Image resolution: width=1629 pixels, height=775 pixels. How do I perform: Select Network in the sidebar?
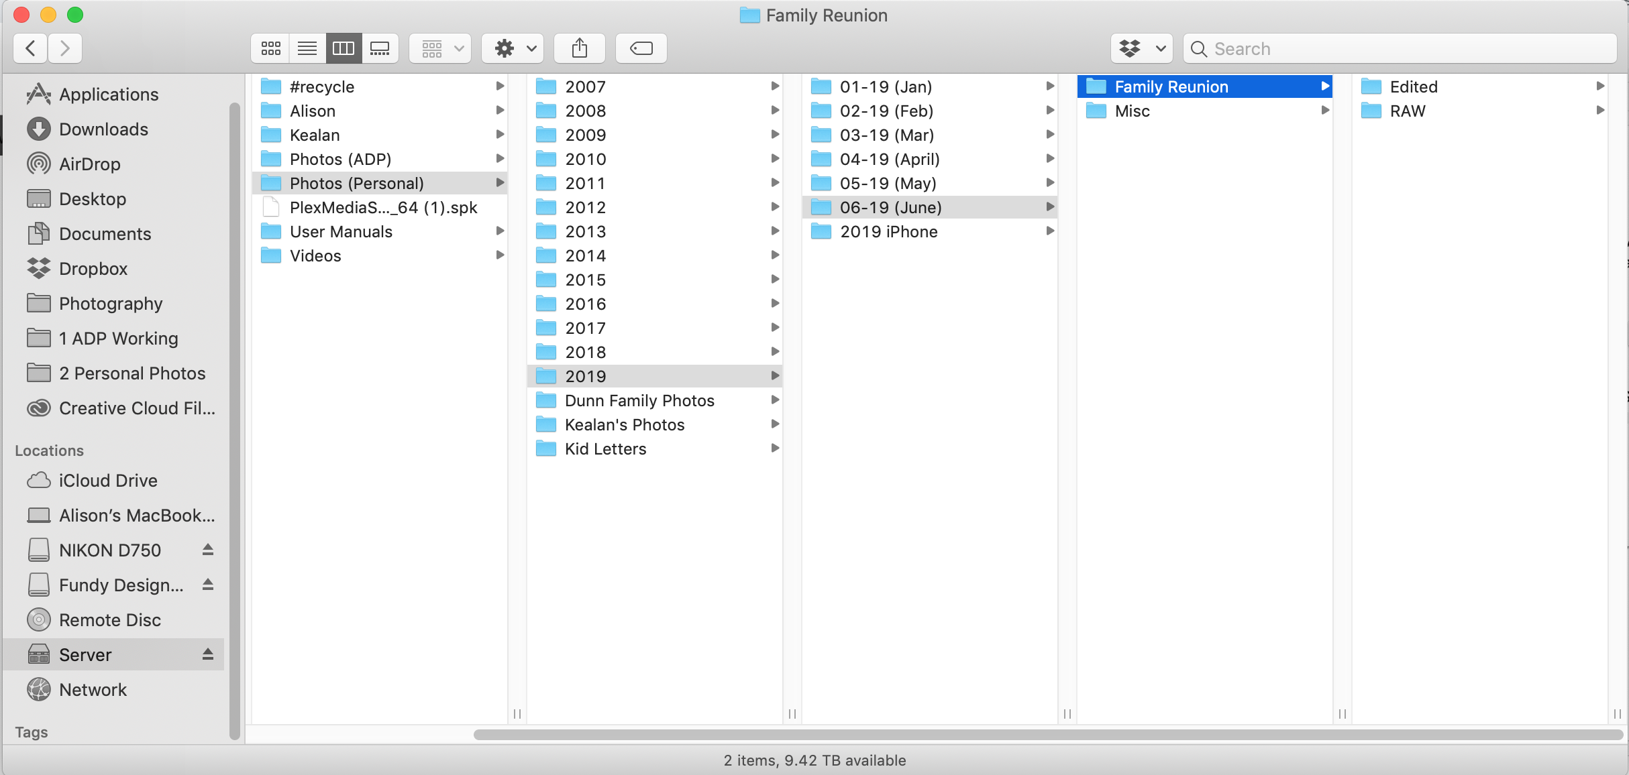[114, 690]
